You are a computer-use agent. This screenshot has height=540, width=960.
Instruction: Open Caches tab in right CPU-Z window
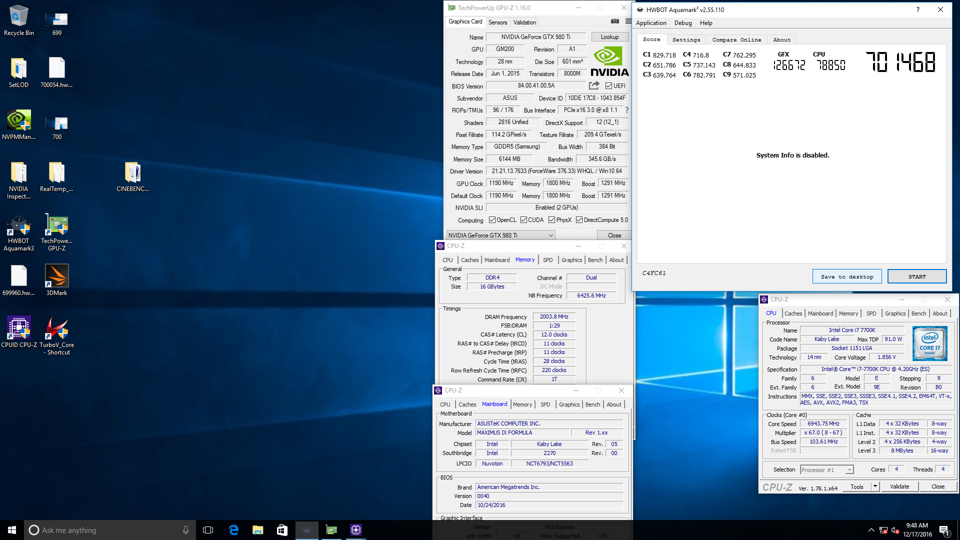pyautogui.click(x=793, y=313)
